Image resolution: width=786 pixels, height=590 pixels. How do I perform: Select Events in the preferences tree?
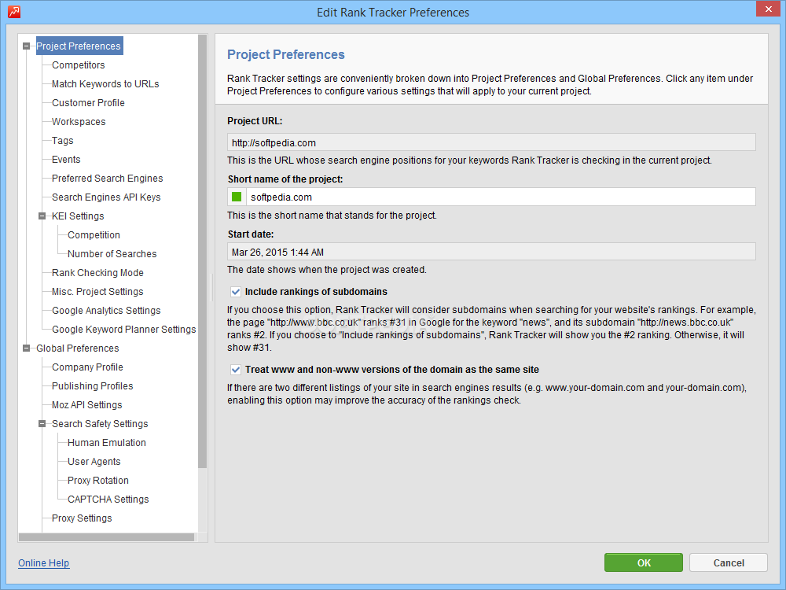click(x=66, y=160)
